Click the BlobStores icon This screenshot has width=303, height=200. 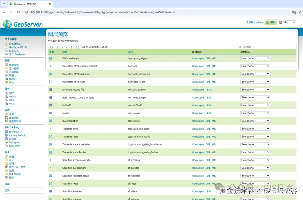(x=6, y=146)
